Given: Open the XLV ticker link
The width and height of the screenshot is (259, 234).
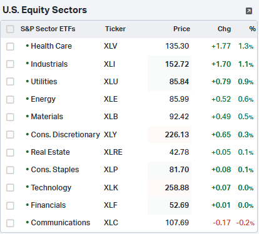Looking at the screenshot, I should coord(111,46).
